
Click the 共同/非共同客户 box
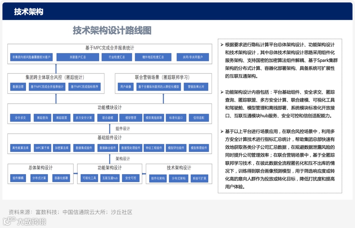[193, 57]
